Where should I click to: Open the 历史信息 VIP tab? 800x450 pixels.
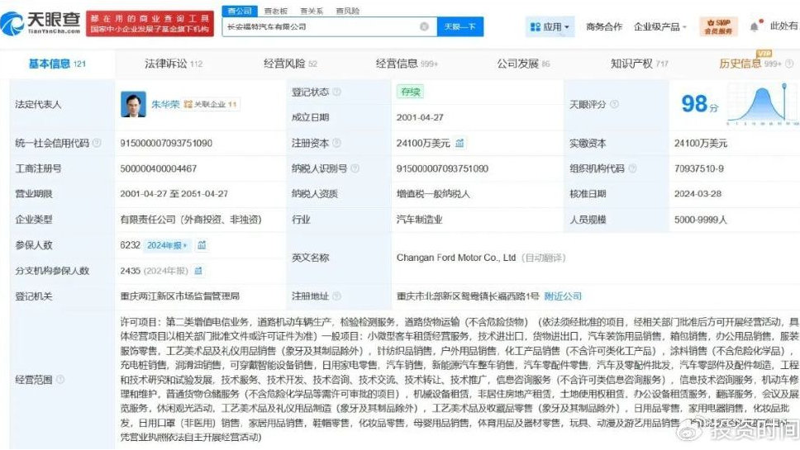coord(750,64)
